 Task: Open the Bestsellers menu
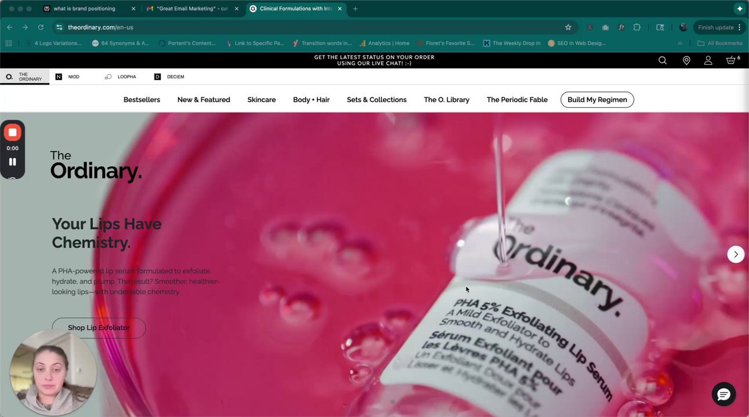coord(142,100)
